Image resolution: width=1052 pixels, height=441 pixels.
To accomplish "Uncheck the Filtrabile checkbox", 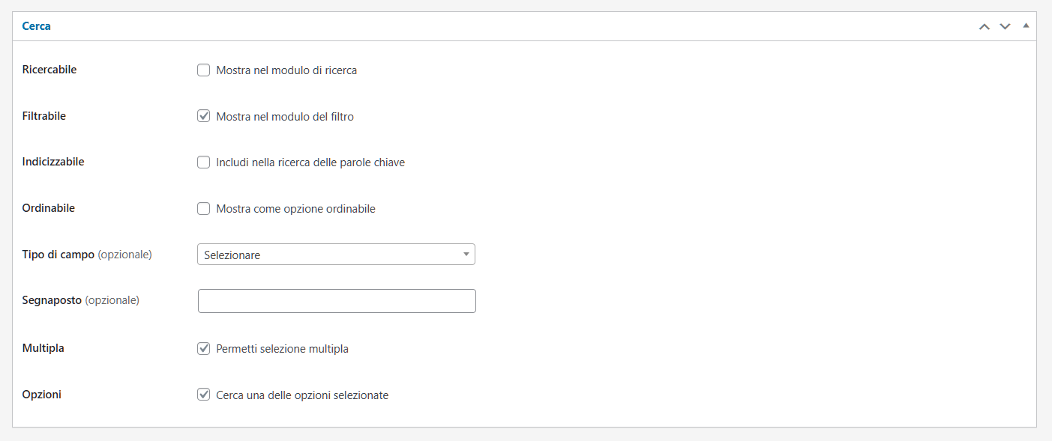I will coord(203,116).
